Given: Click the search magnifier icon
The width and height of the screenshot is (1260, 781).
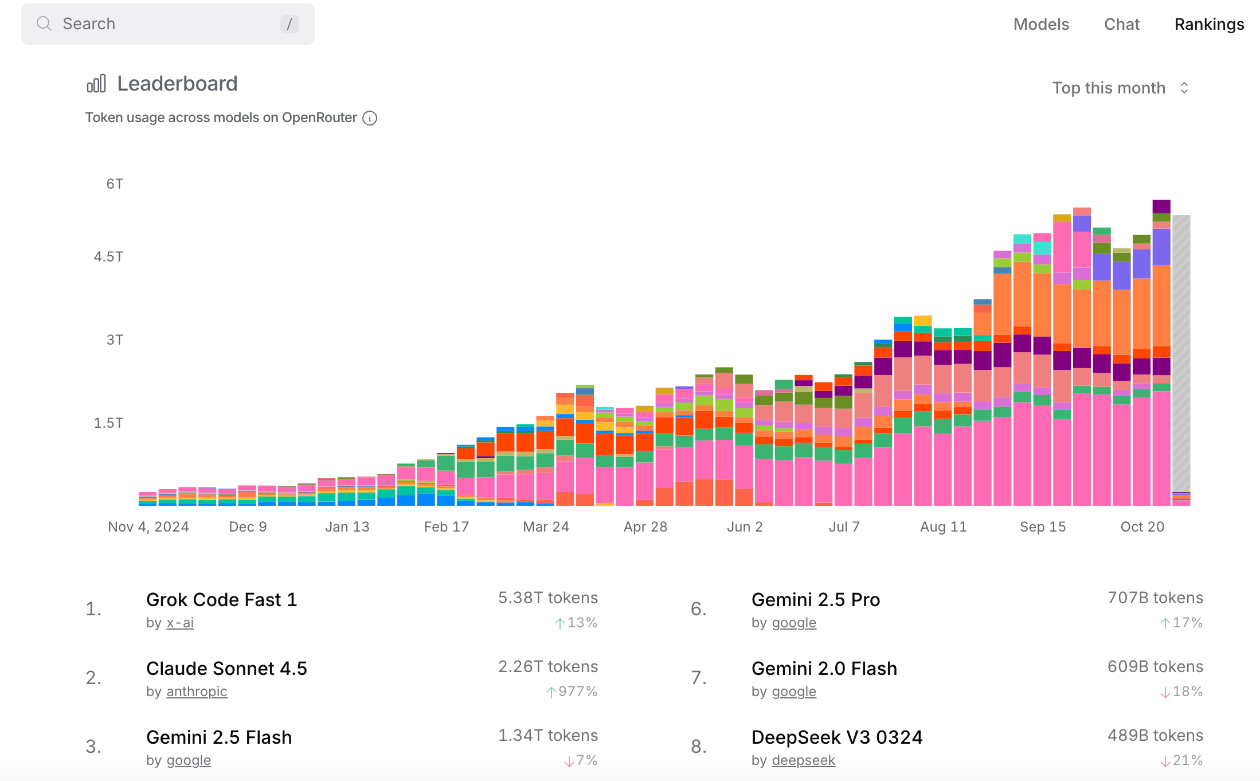Looking at the screenshot, I should 44,24.
